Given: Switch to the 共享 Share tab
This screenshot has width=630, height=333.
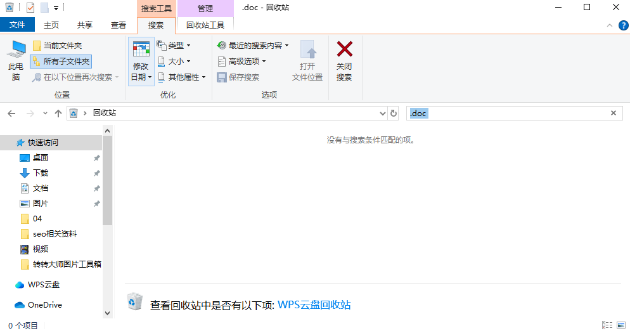Looking at the screenshot, I should click(x=85, y=25).
